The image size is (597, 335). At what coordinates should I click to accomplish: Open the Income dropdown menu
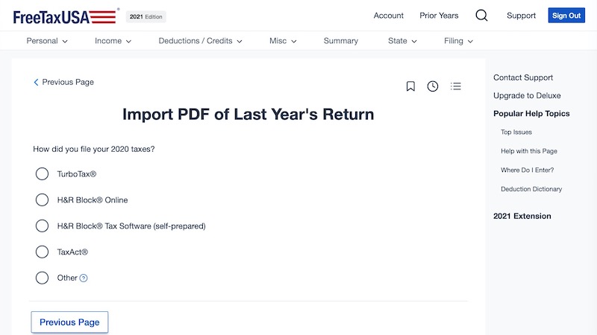113,41
